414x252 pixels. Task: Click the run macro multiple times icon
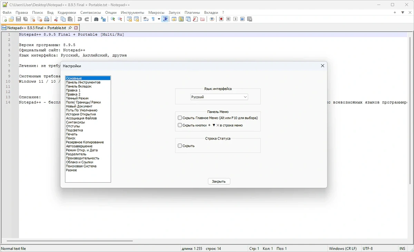[243, 19]
